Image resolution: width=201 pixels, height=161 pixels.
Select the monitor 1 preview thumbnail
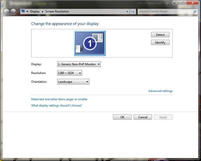(x=90, y=43)
